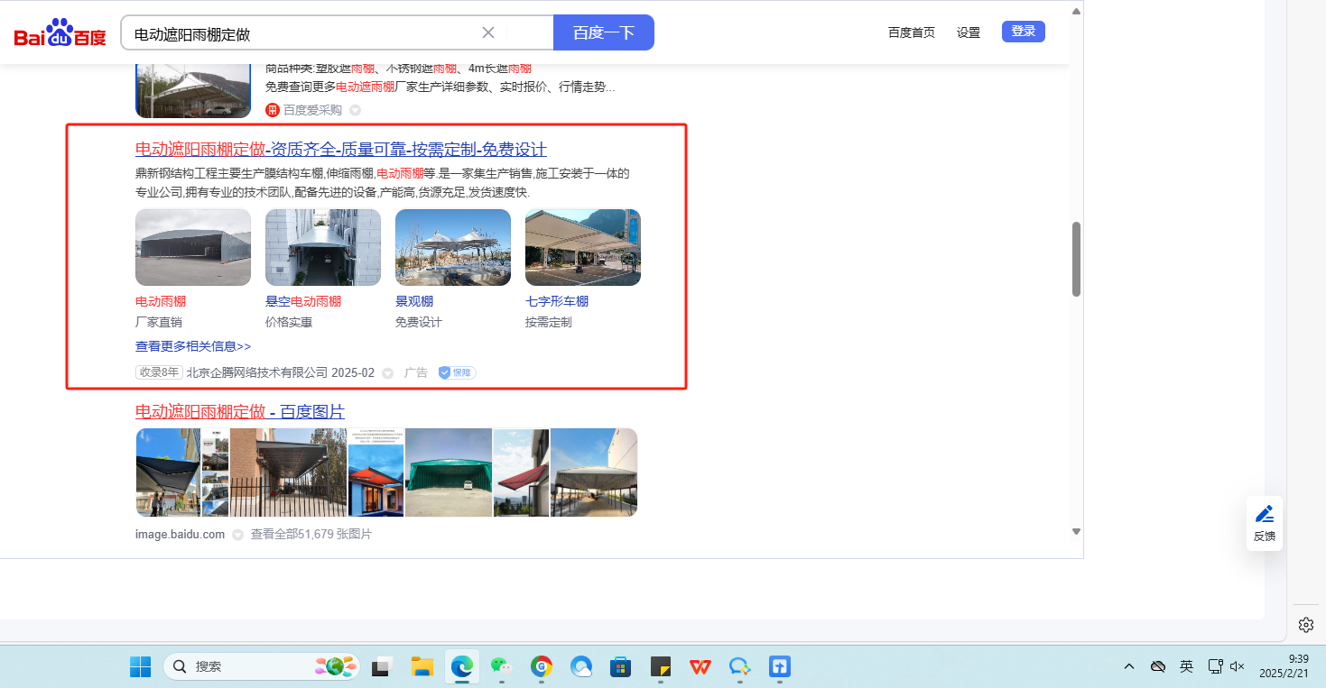Click the 悬空电动雨棚 caption link

[x=303, y=301]
